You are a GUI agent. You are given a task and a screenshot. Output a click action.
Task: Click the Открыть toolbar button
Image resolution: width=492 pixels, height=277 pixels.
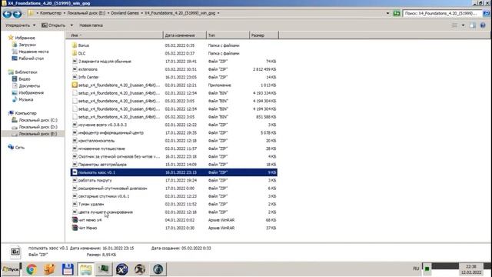pyautogui.click(x=54, y=25)
